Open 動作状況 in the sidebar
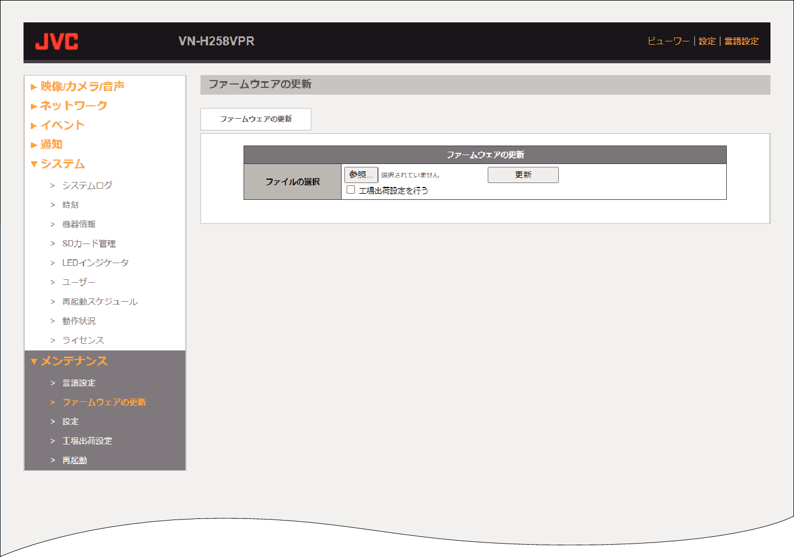 [x=79, y=321]
